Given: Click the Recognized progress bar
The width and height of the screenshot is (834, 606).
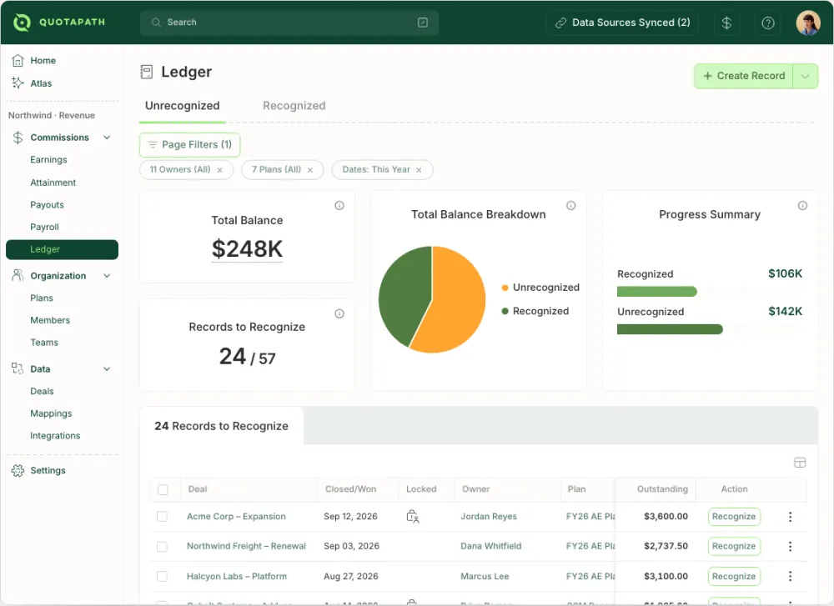Looking at the screenshot, I should coord(657,291).
